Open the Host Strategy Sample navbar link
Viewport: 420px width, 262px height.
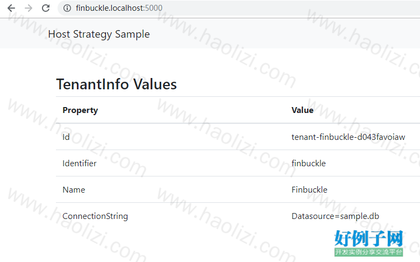pos(99,34)
